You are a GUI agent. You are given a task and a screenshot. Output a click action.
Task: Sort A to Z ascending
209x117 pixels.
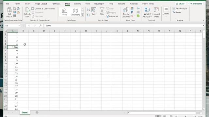(88, 10)
